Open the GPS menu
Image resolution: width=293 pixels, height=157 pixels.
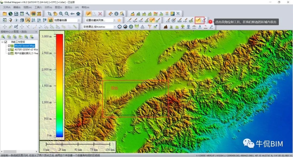point(77,7)
